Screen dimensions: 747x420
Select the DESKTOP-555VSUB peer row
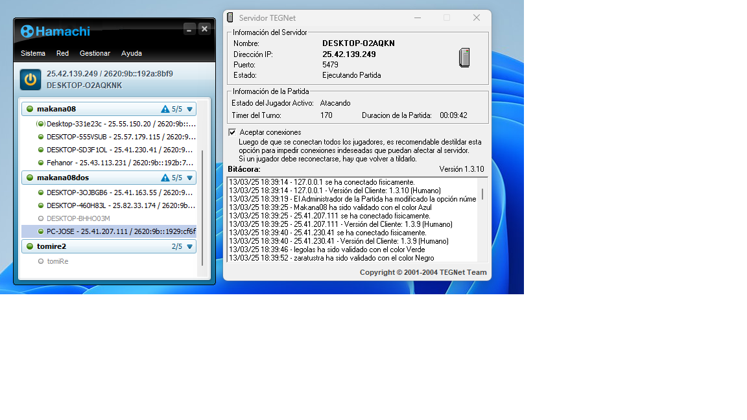pos(109,137)
